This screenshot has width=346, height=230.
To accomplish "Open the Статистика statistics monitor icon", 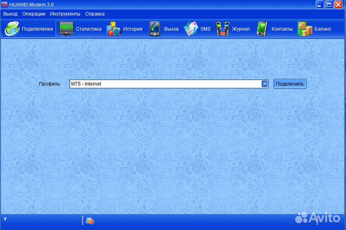I will tap(66, 29).
